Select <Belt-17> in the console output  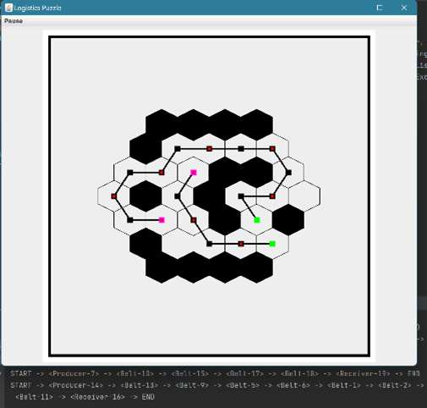(244, 373)
